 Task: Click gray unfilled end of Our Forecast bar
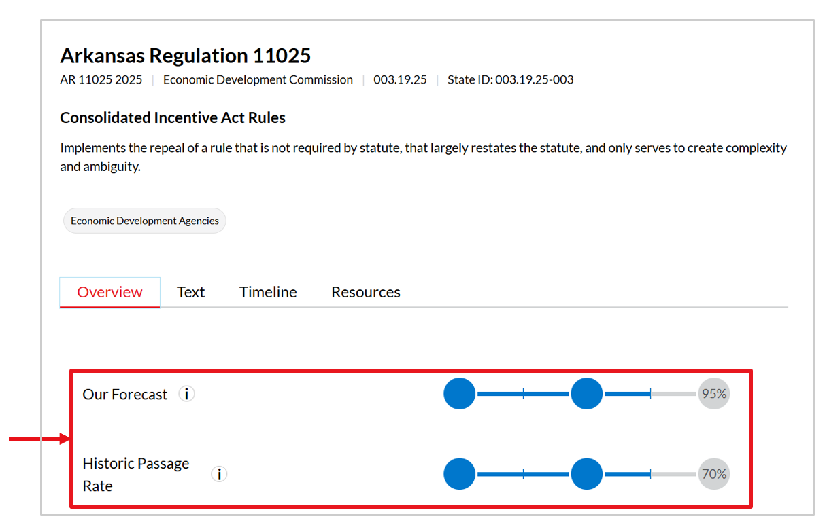point(673,394)
